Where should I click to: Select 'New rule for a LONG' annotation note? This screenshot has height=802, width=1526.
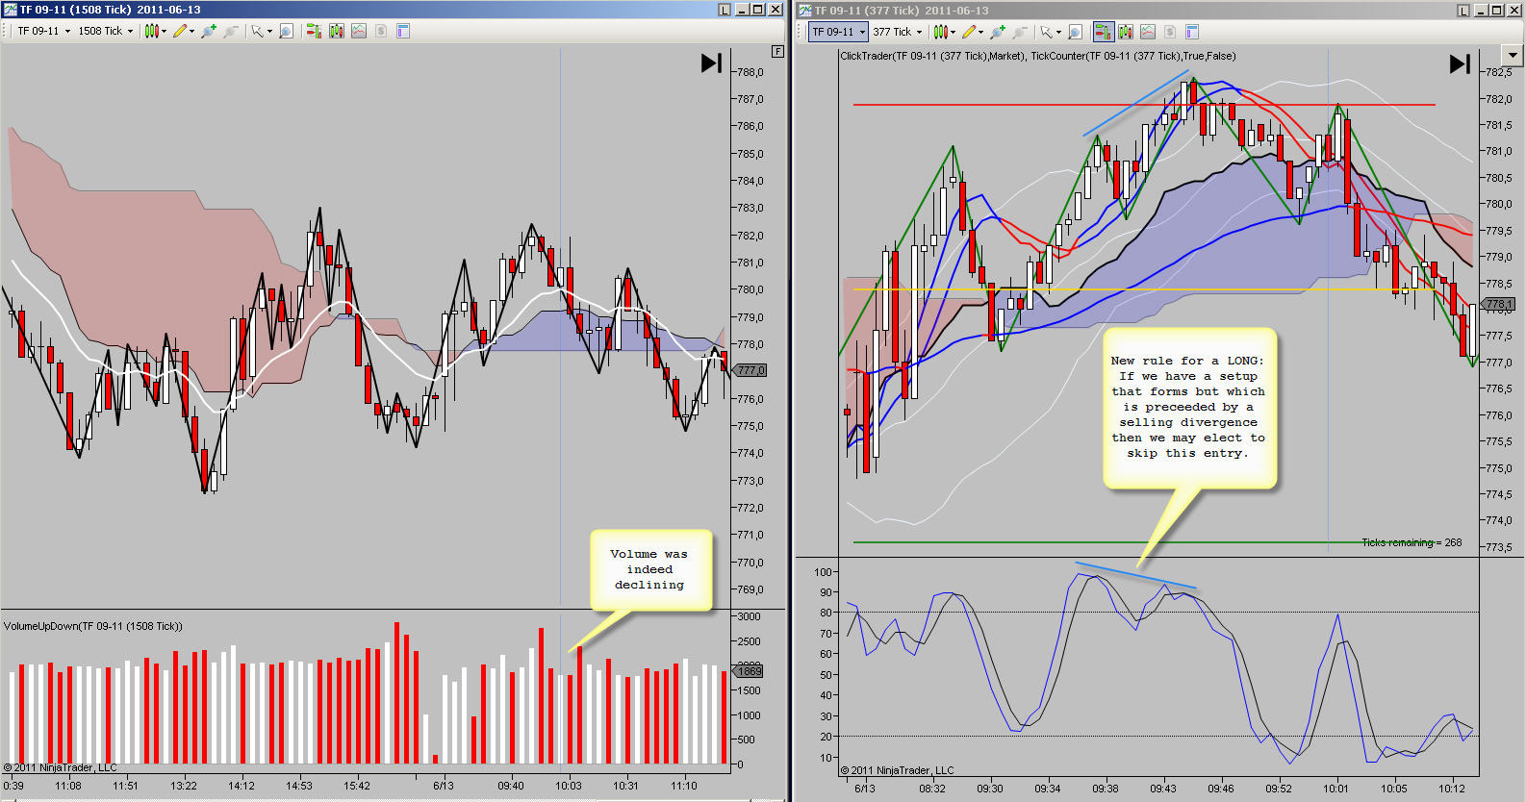(x=1188, y=407)
